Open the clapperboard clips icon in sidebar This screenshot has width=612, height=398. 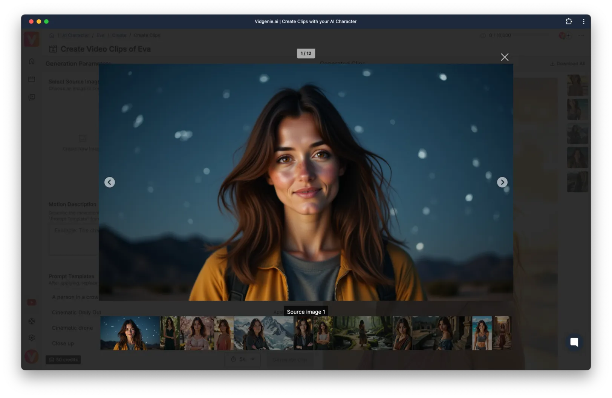[x=32, y=79]
